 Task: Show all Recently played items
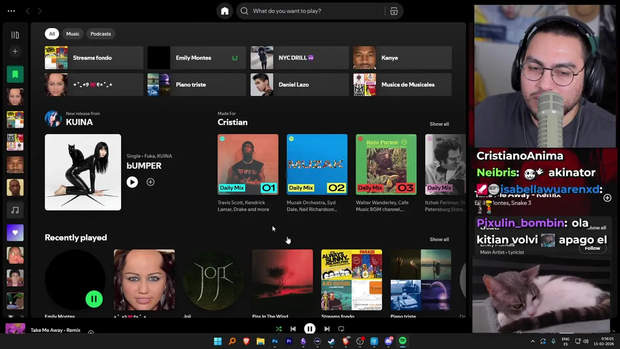tap(439, 239)
